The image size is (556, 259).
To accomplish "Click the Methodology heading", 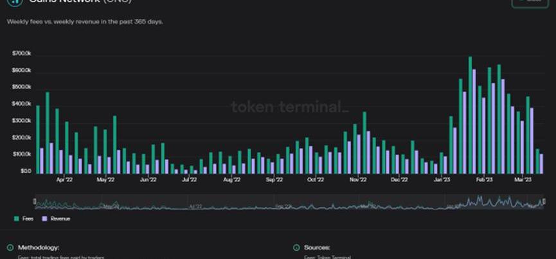I will pos(39,247).
